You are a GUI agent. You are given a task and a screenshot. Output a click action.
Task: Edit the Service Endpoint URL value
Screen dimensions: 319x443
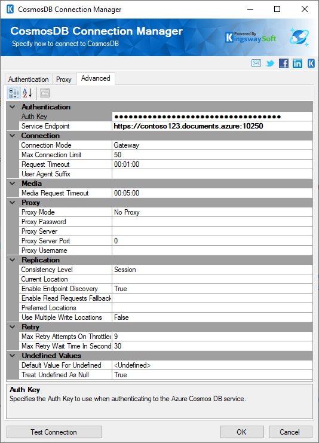point(212,126)
